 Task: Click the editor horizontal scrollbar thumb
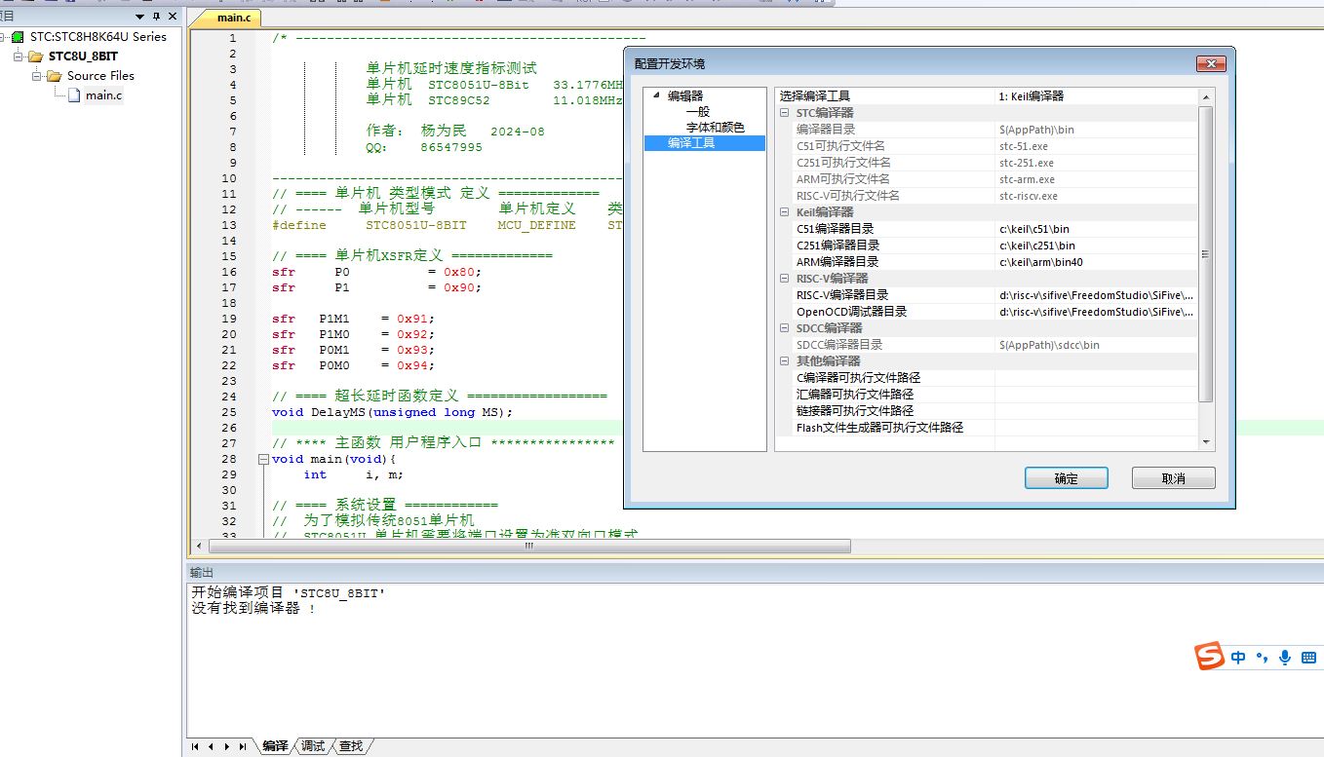click(x=529, y=547)
